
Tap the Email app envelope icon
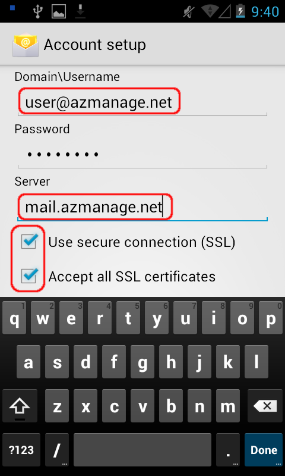tap(26, 45)
